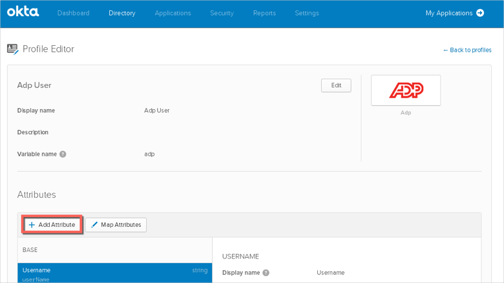Click the Attributes section heading
Image resolution: width=504 pixels, height=283 pixels.
[x=36, y=194]
